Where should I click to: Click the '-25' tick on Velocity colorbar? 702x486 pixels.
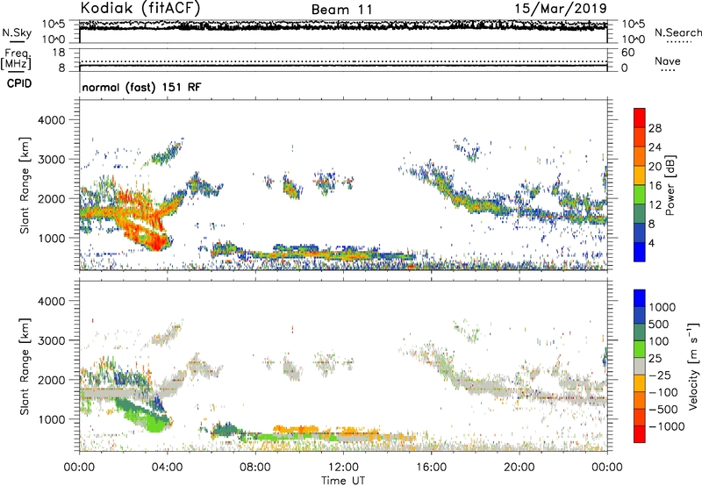tap(660, 375)
